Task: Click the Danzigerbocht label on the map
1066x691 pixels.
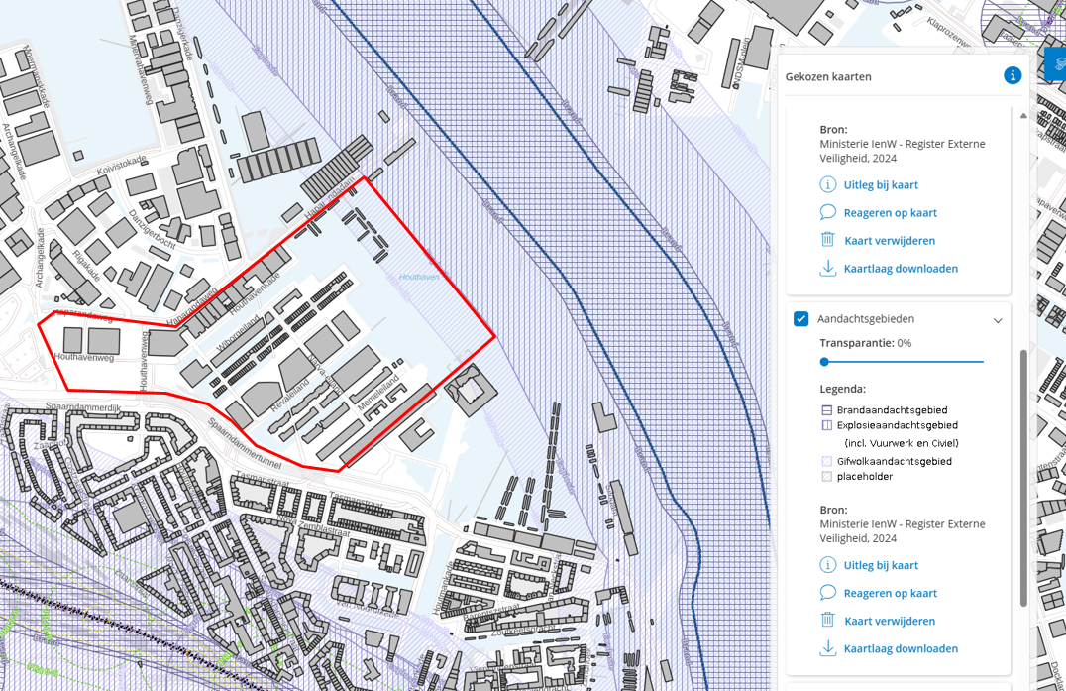Action: pyautogui.click(x=153, y=229)
